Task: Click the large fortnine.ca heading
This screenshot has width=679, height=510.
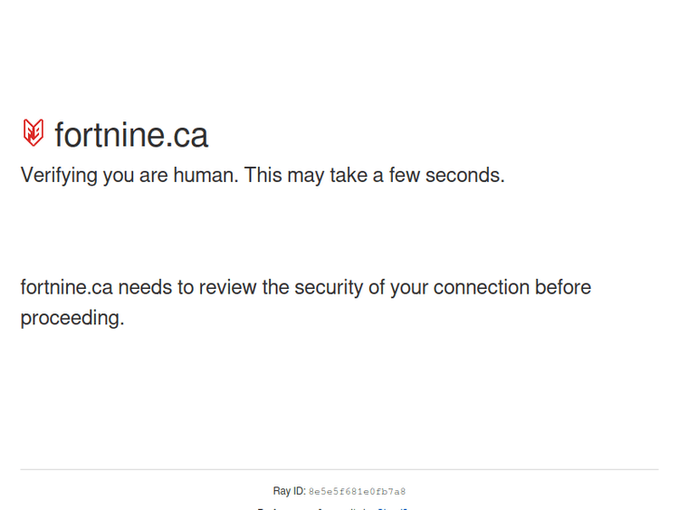Action: click(x=131, y=135)
